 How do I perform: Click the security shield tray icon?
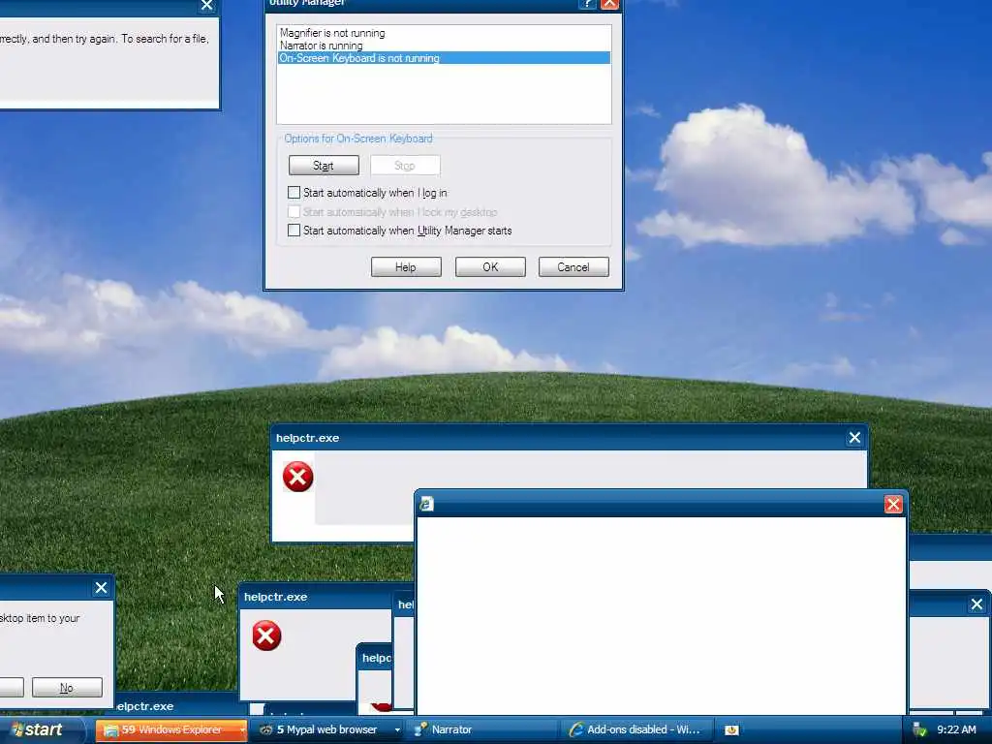pyautogui.click(x=919, y=729)
